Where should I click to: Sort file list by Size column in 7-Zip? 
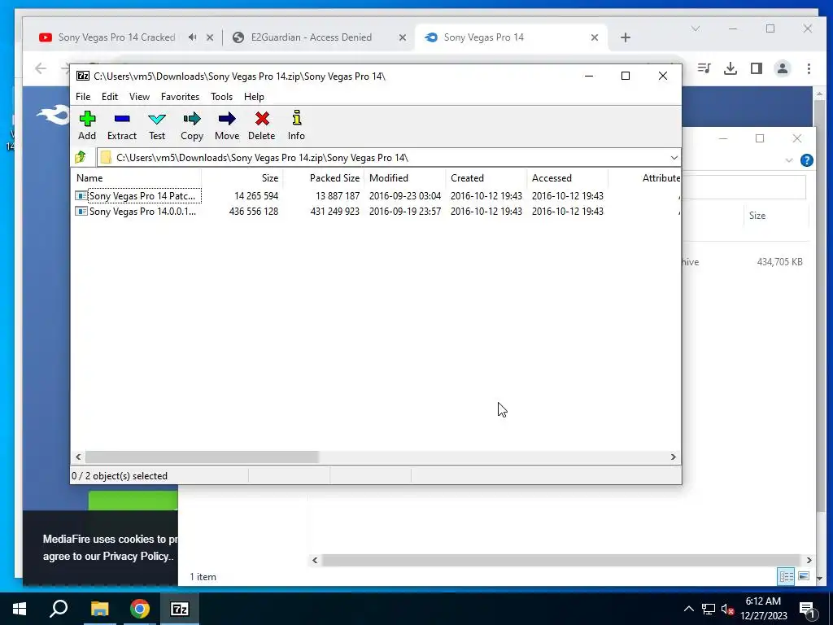(x=242, y=178)
